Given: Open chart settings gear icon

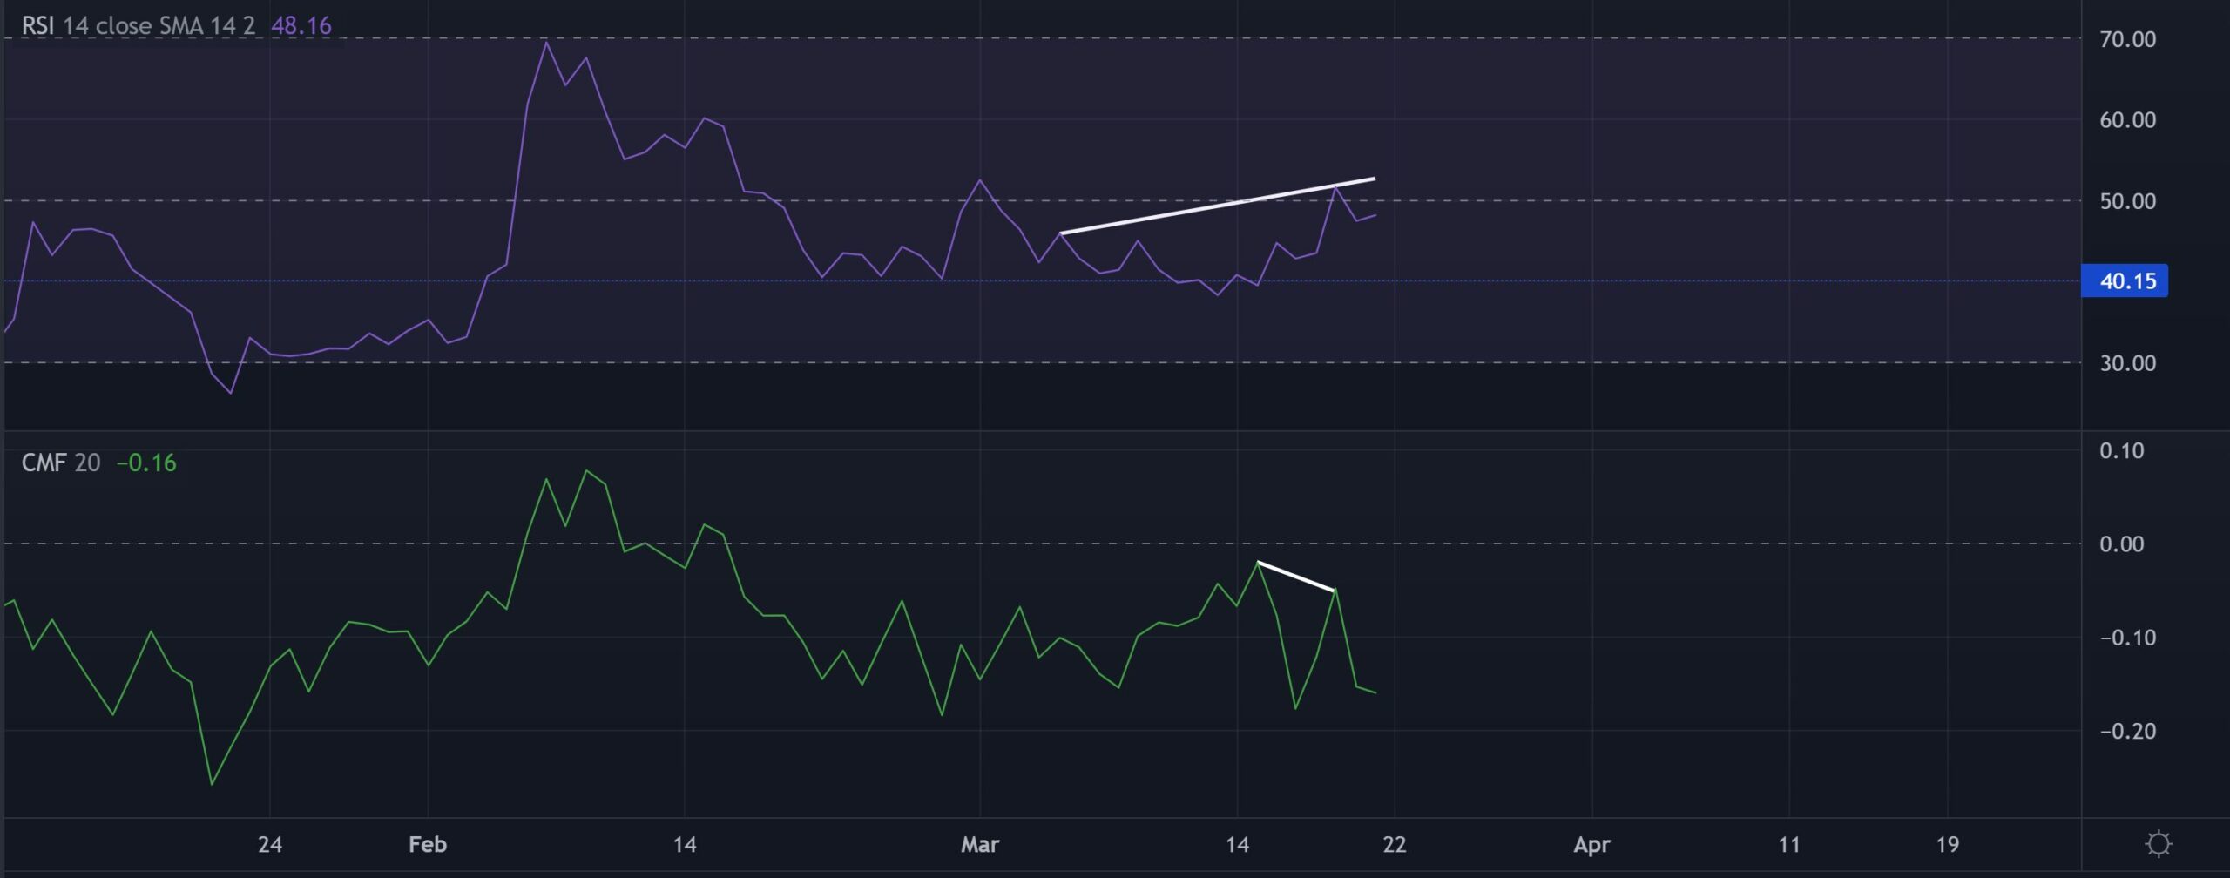Looking at the screenshot, I should [2159, 844].
